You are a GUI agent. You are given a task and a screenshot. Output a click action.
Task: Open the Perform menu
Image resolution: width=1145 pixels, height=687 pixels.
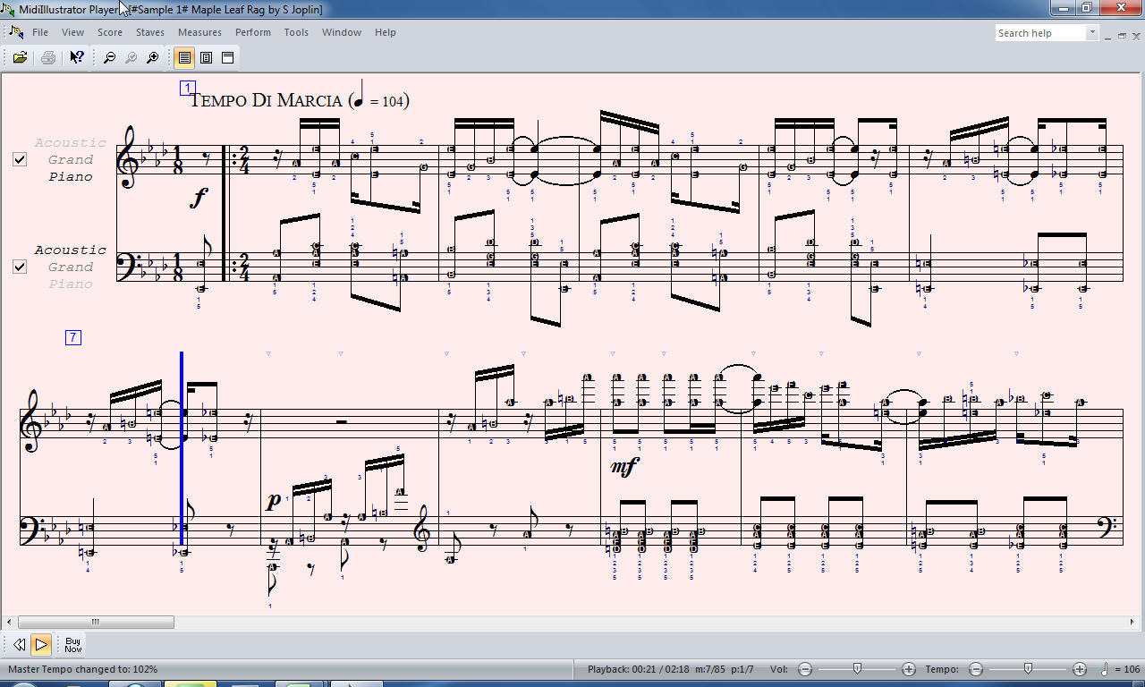[x=253, y=32]
